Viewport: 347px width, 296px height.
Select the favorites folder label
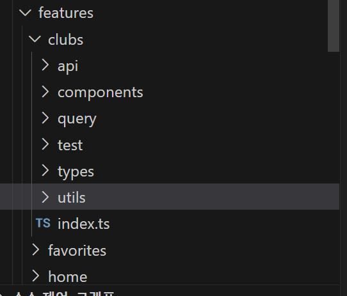(77, 250)
